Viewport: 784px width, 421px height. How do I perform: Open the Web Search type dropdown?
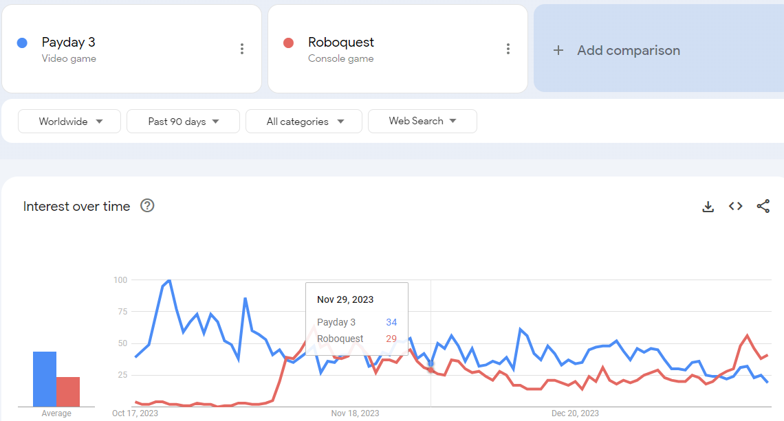tap(422, 121)
